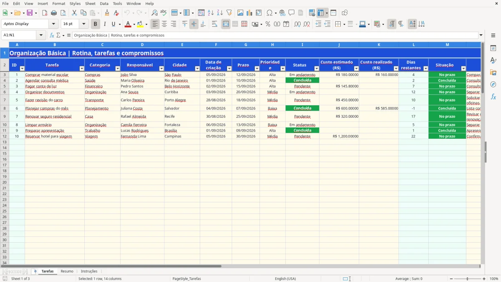This screenshot has height=282, width=501.
Task: Click the Clear Direct Formatting icon
Action: click(116, 13)
